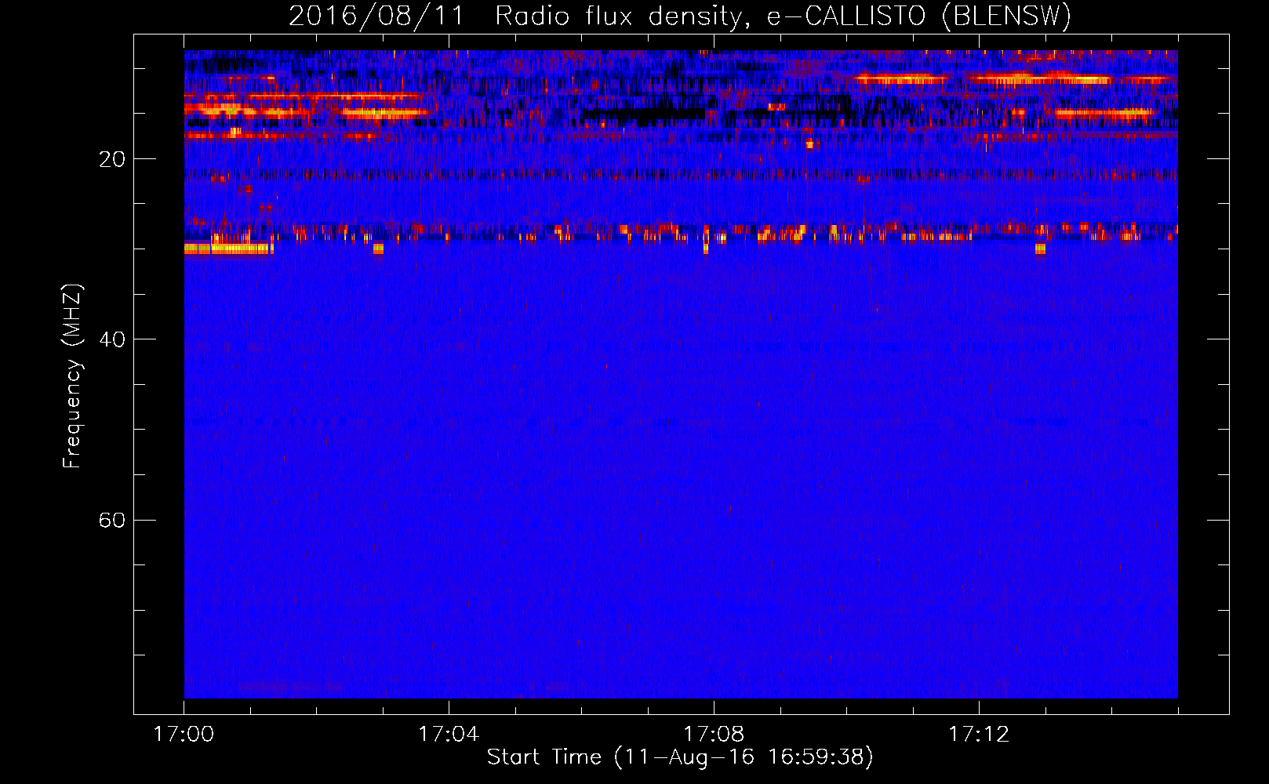Viewport: 1269px width, 784px height.
Task: Click the '17:04' time tick label
Action: click(x=449, y=735)
